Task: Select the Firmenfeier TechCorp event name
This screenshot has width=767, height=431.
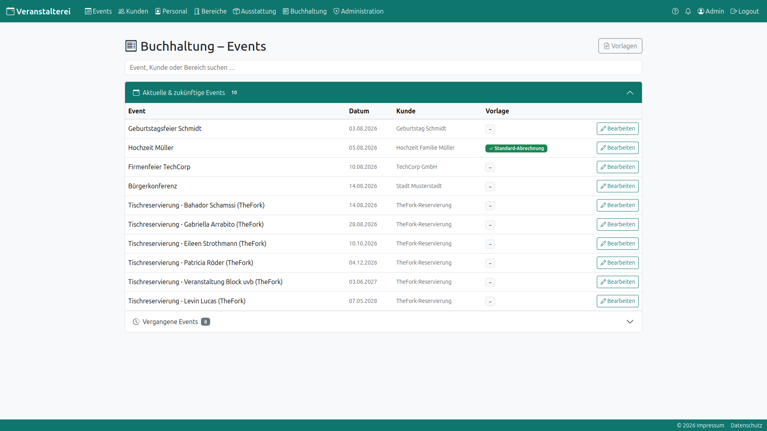Action: pos(159,167)
